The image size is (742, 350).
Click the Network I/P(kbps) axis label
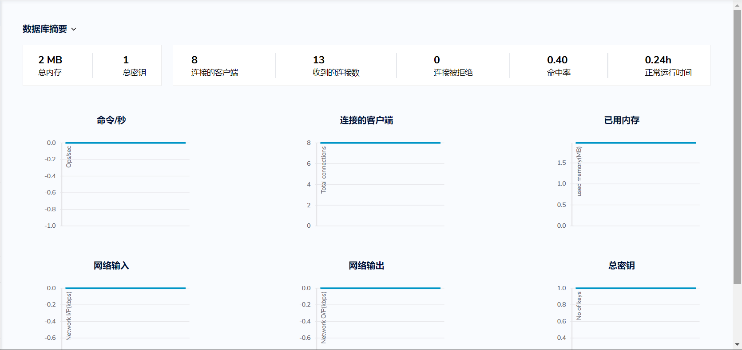69,316
